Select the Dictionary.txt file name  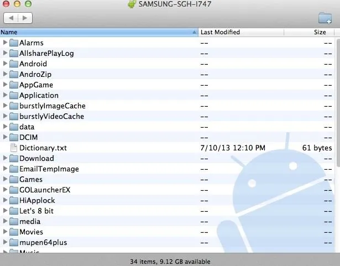tap(43, 148)
